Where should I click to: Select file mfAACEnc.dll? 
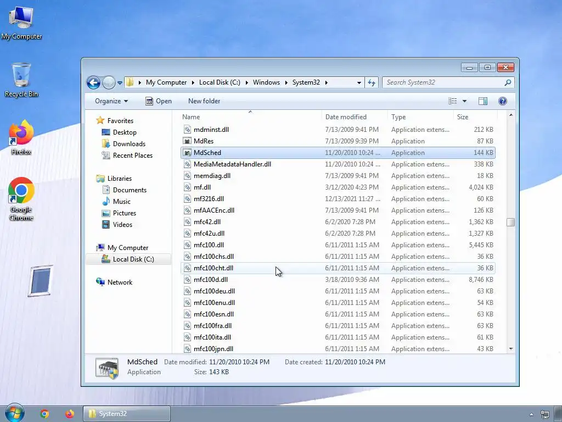(x=338, y=210)
